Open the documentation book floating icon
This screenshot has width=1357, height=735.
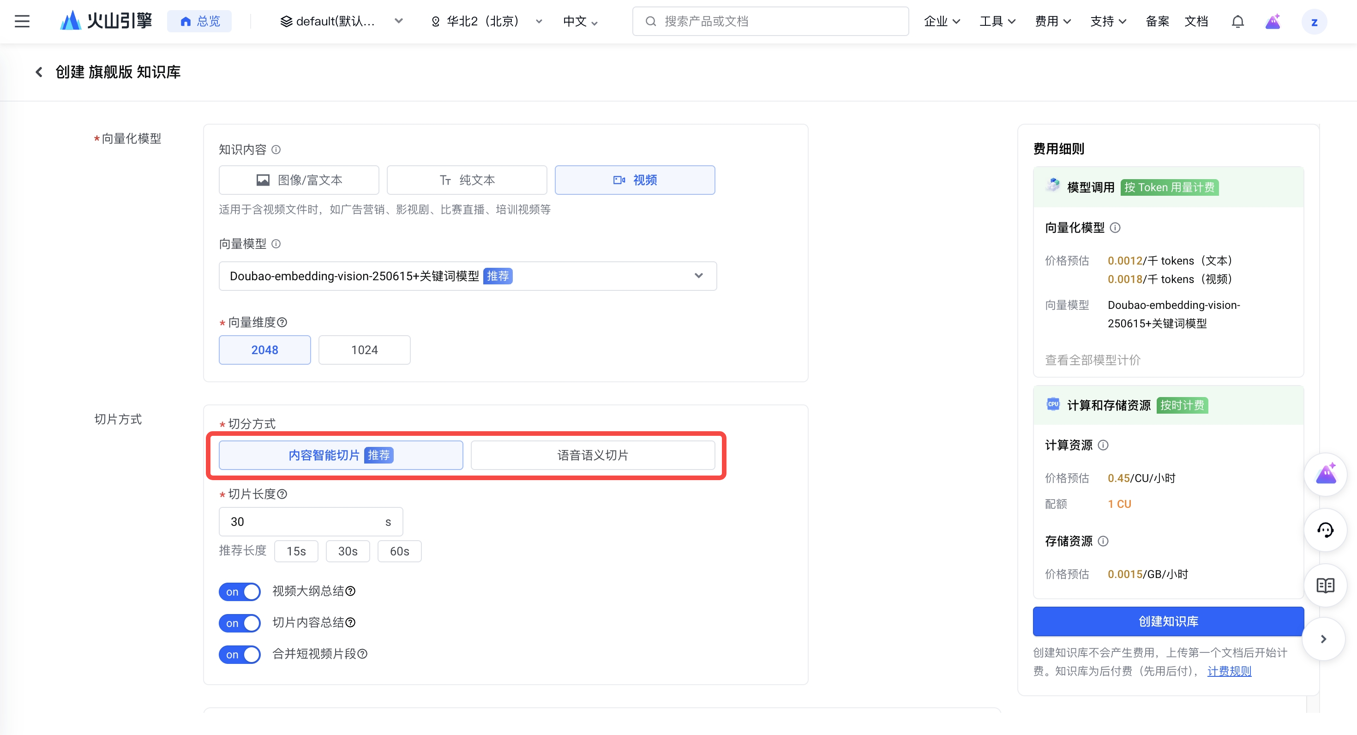point(1325,585)
